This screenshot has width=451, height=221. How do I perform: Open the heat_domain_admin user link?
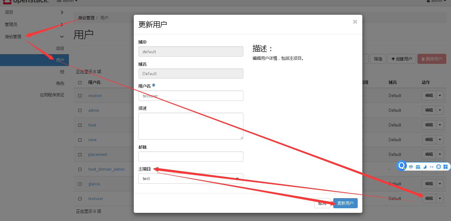106,169
